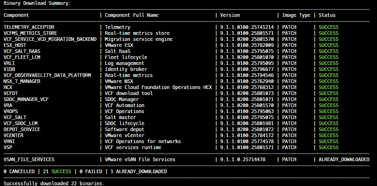Select the HCX component name
This screenshot has height=186, width=377.
[x=8, y=87]
